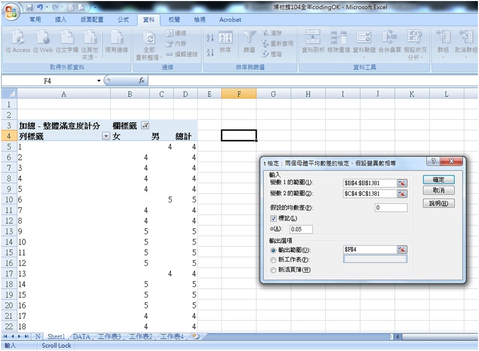
Task: Click the Group (群組) icon
Action: (443, 37)
